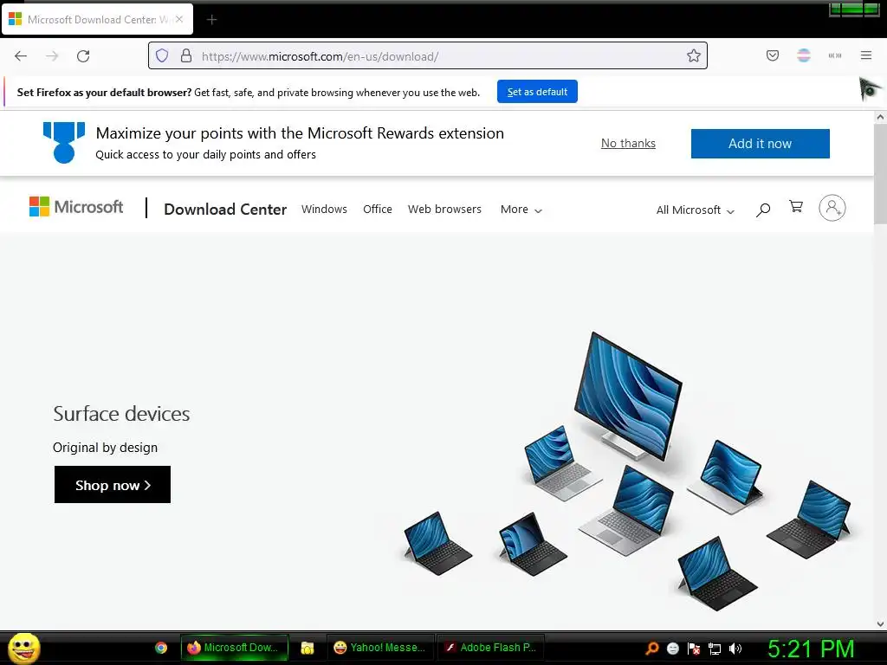Reload the current page
Screen dimensions: 887x665
click(83, 56)
